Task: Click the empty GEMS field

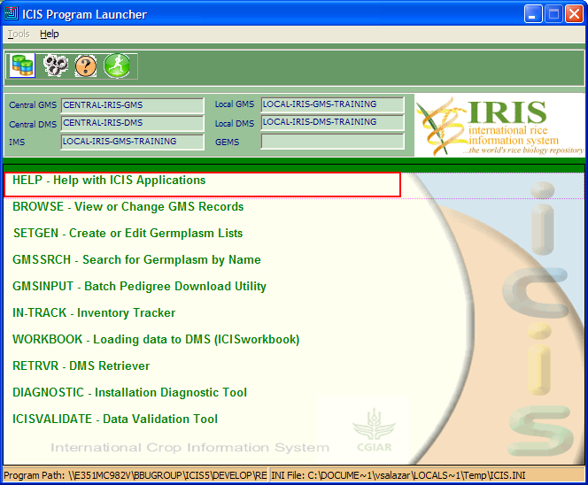Action: pos(333,142)
